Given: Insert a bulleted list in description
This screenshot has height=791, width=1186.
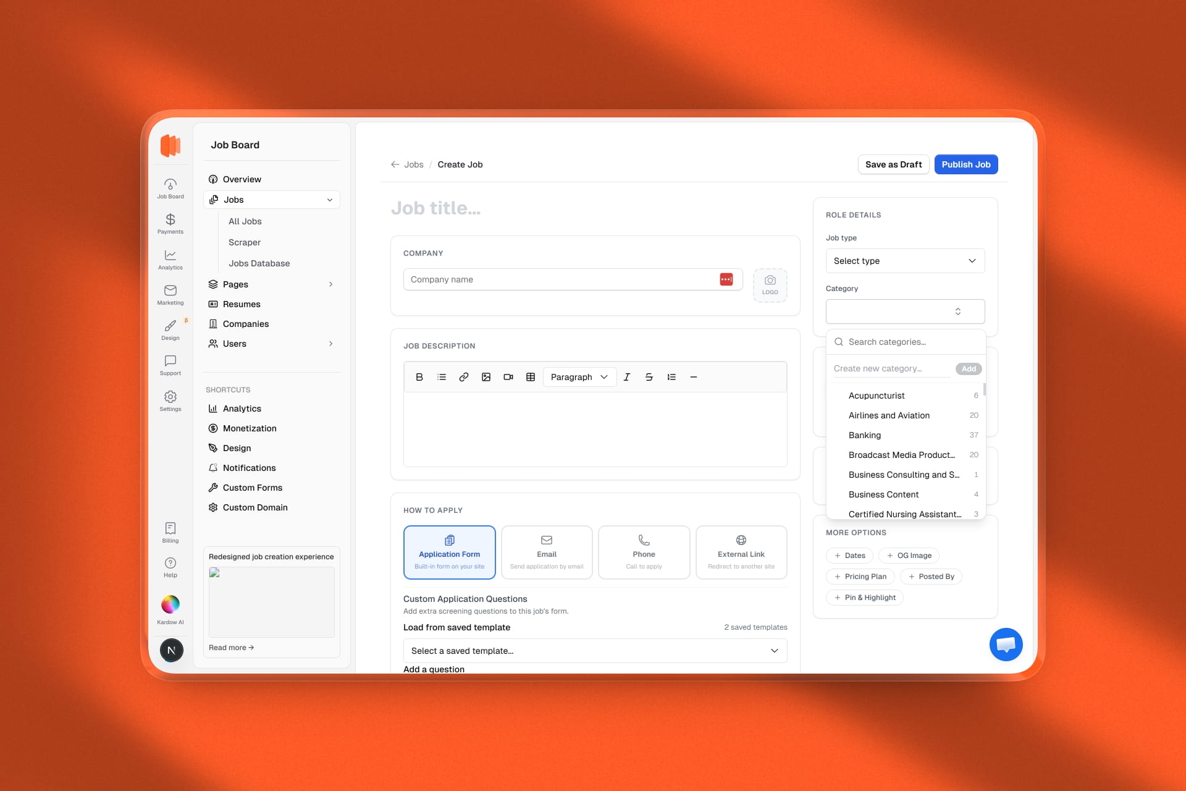Looking at the screenshot, I should pyautogui.click(x=442, y=377).
